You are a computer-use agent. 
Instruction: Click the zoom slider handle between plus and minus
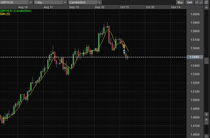(x=206, y=123)
